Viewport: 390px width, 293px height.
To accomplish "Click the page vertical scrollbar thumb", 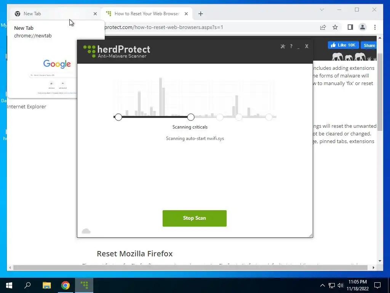I will click(x=380, y=92).
